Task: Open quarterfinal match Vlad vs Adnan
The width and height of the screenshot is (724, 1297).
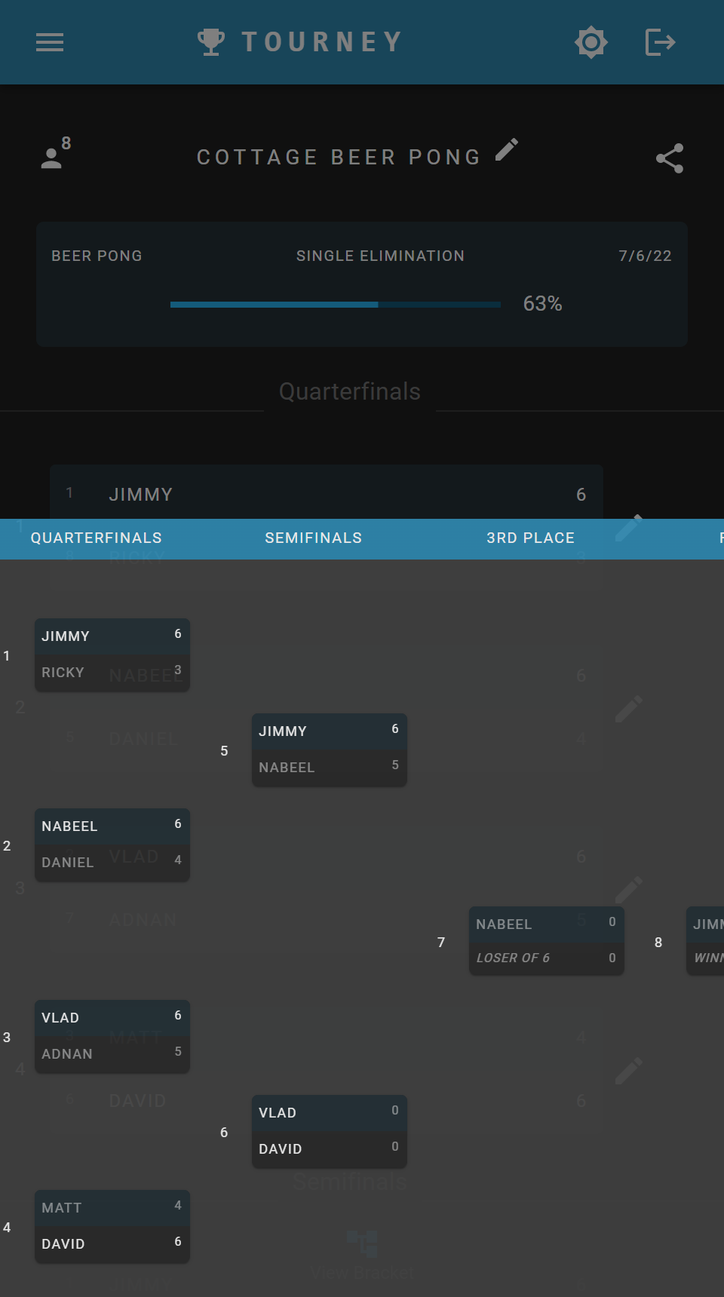Action: click(112, 1036)
